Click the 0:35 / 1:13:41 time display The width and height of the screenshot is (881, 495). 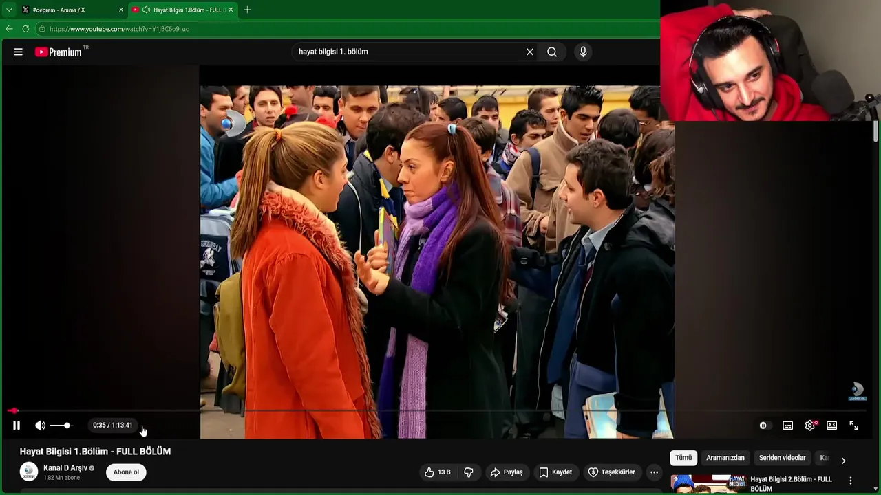tap(112, 426)
